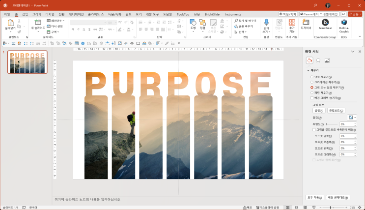The height and width of the screenshot is (210, 365).
Task: Collapse the 채우기 section header
Action: coord(308,70)
